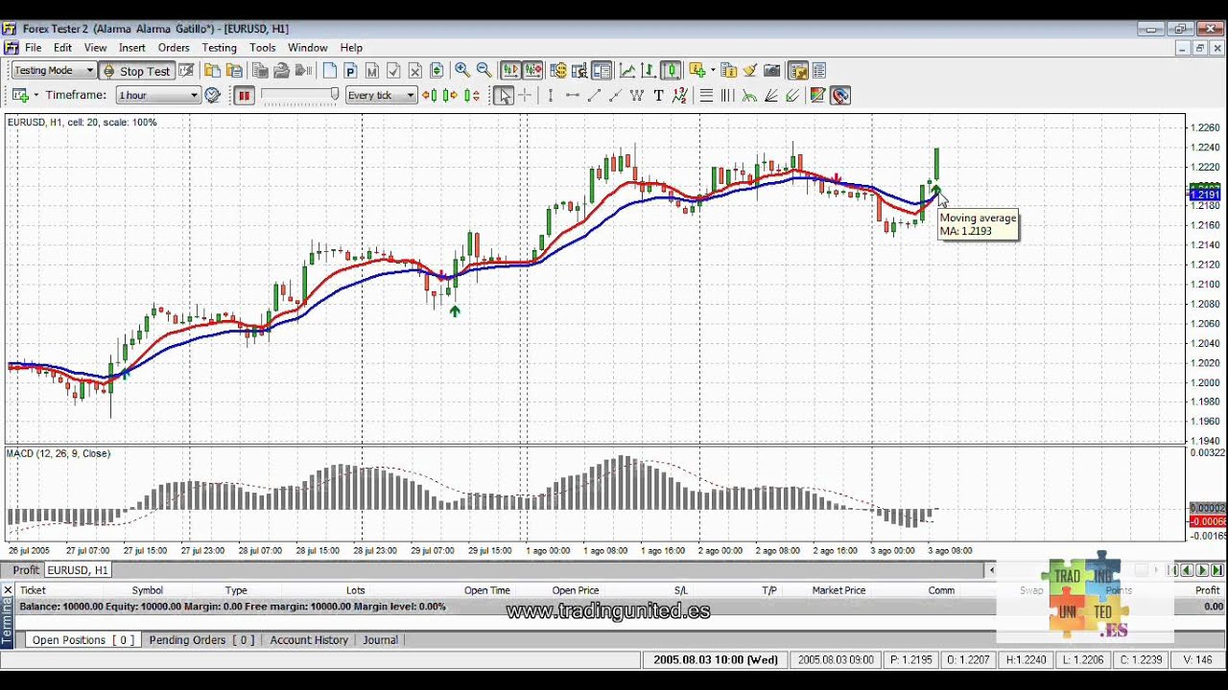Switch to Journal tab
Viewport: 1228px width, 690px height.
[380, 640]
